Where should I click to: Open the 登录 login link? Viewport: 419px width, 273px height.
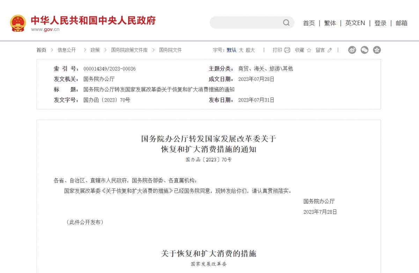pos(380,23)
